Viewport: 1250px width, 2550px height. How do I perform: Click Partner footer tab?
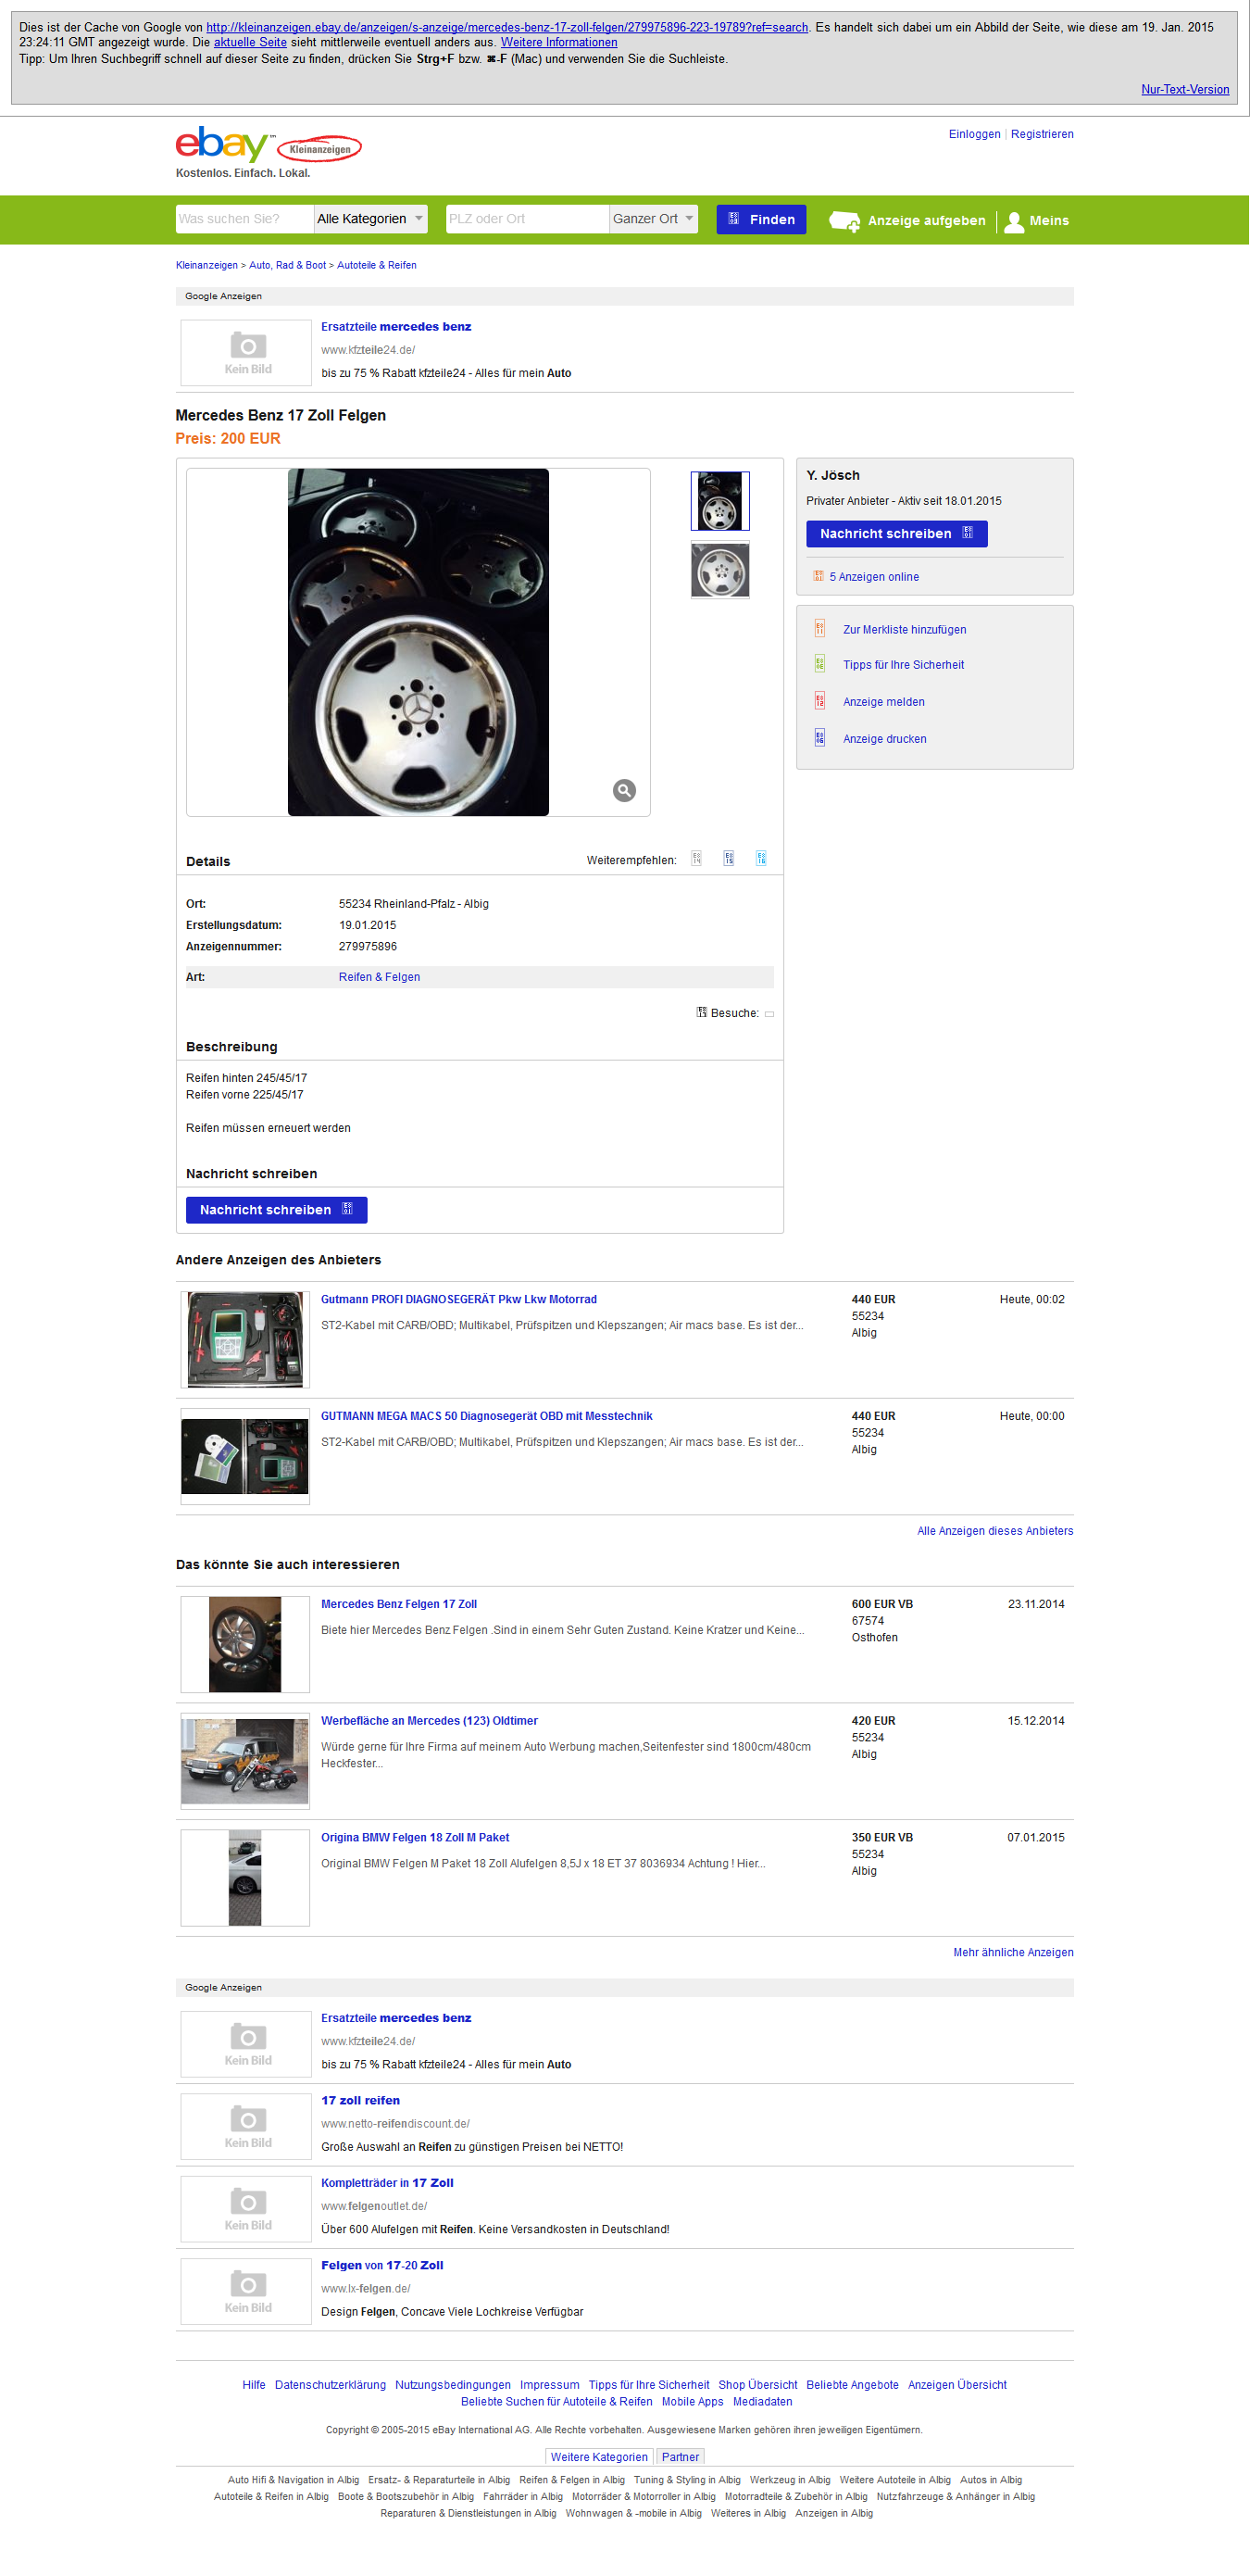[x=680, y=2457]
